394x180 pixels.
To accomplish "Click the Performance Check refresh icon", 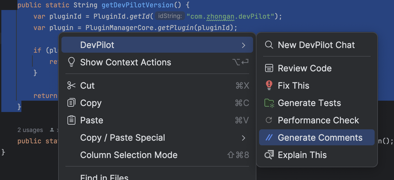I will pyautogui.click(x=269, y=120).
